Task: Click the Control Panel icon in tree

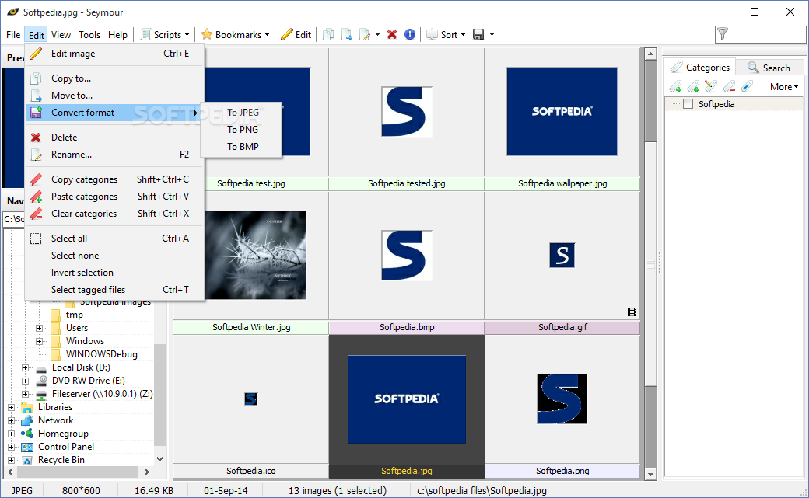Action: pos(27,447)
